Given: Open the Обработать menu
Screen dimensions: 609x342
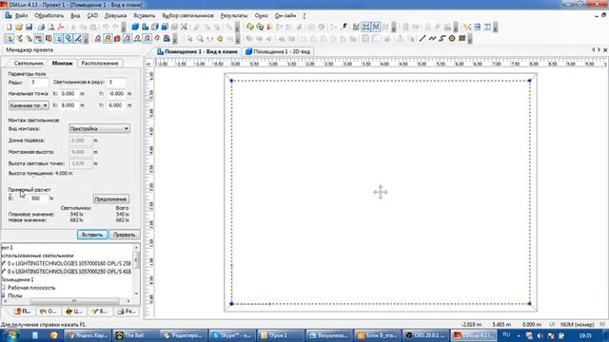Looking at the screenshot, I should tap(49, 16).
